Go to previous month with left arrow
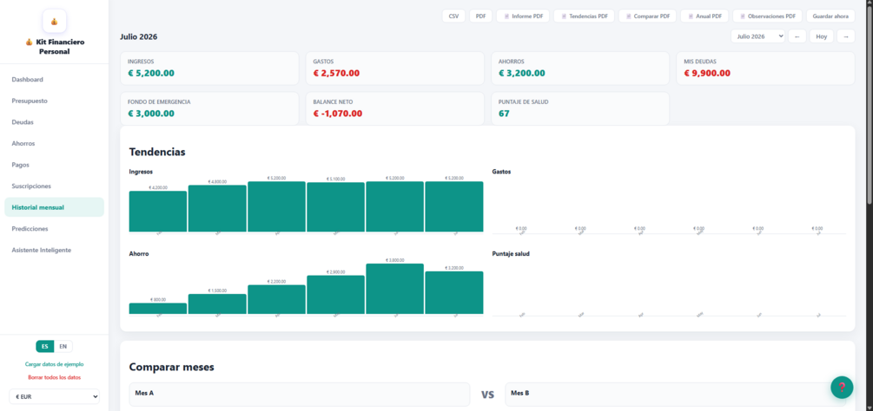The image size is (873, 411). pyautogui.click(x=797, y=36)
